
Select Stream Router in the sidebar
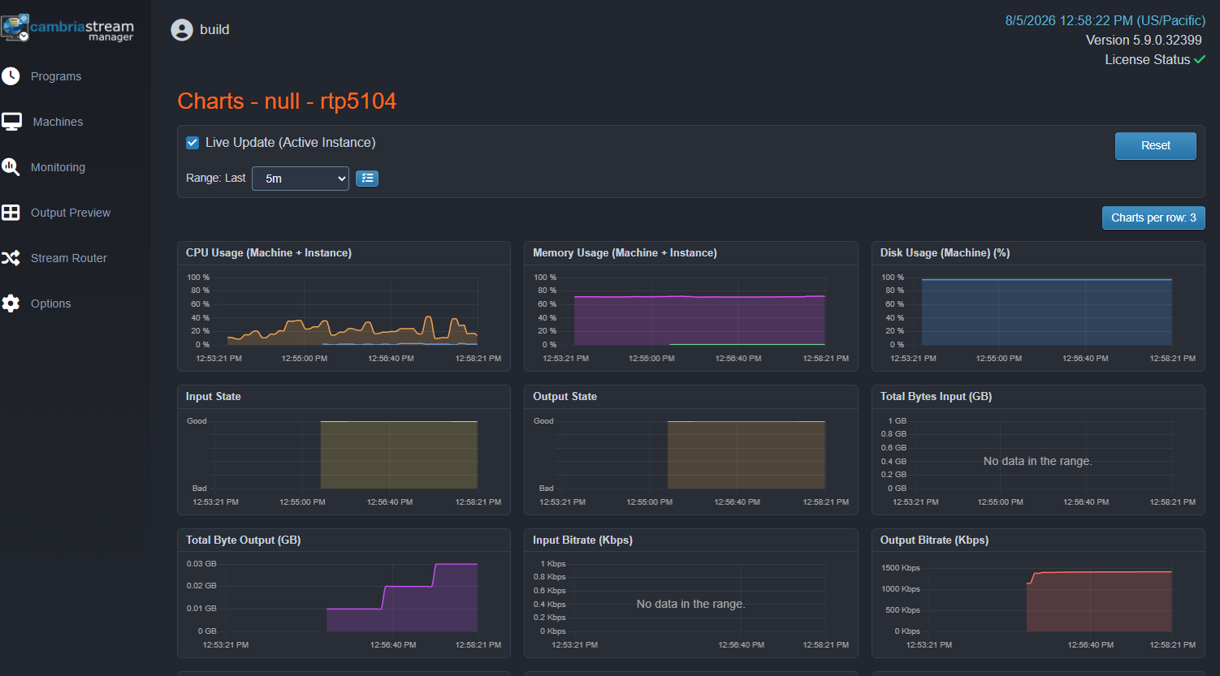(69, 258)
